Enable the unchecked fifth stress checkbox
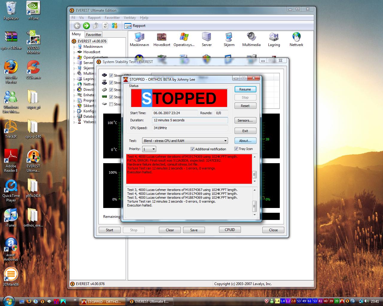Screen dimensions: 383x306 (x=111, y=104)
